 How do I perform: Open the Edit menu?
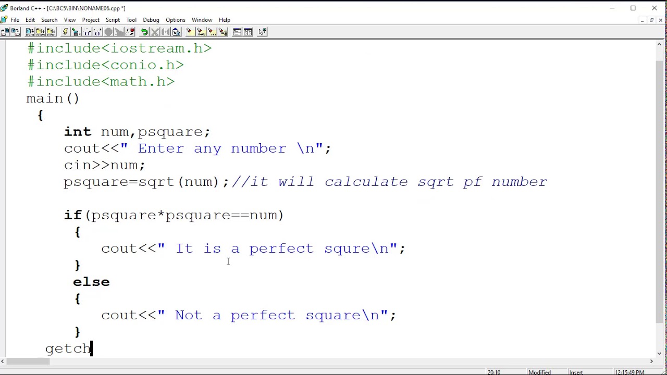(30, 20)
